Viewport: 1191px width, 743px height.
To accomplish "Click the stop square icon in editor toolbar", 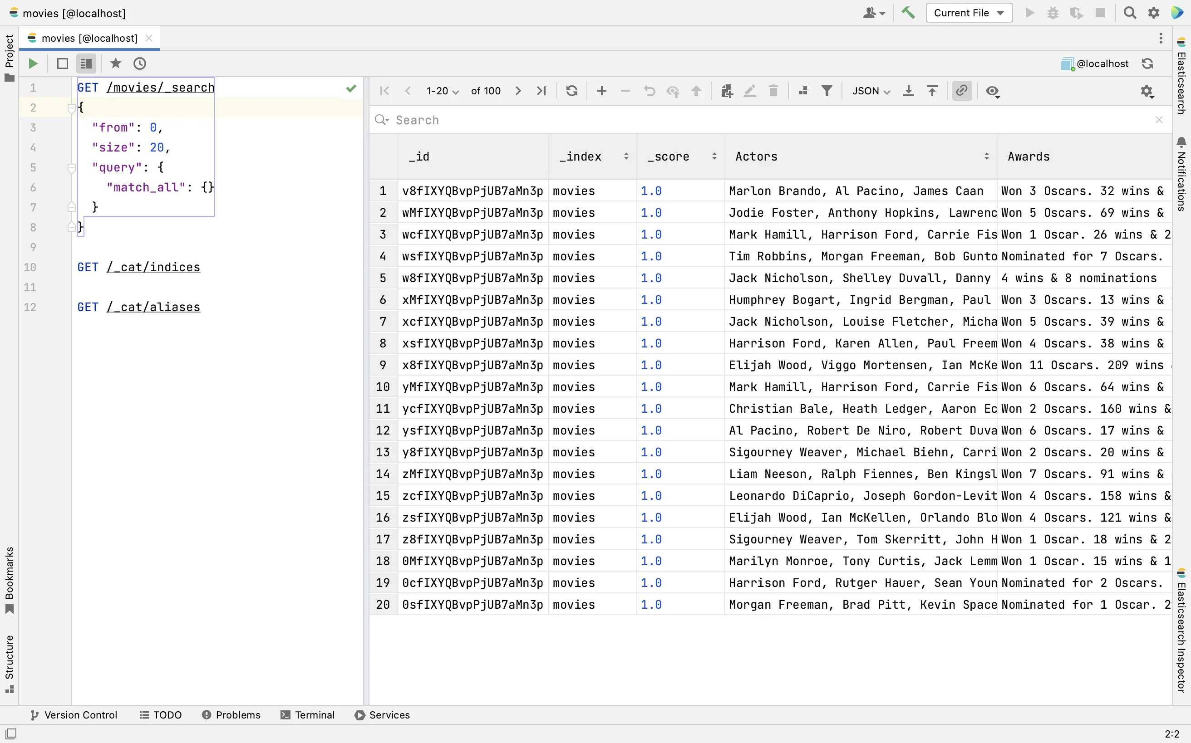I will 63,64.
